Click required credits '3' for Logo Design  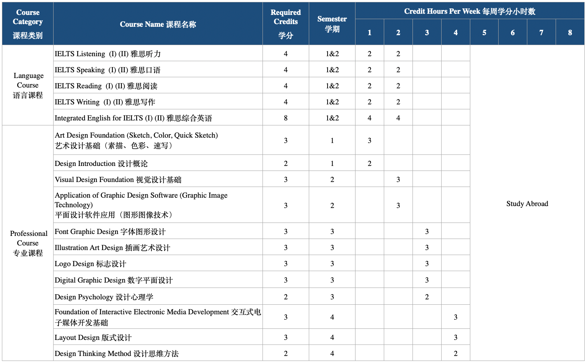286,263
